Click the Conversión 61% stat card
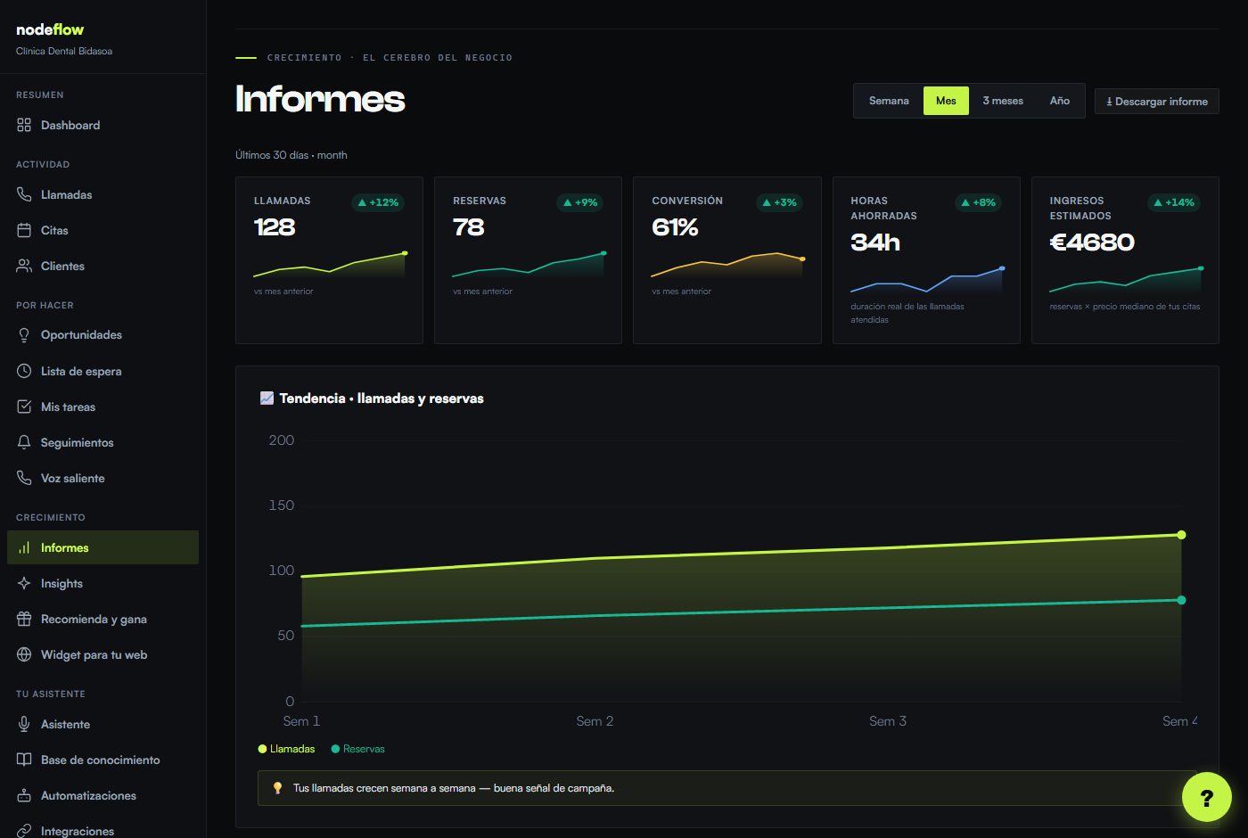Viewport: 1248px width, 838px height. click(x=727, y=260)
